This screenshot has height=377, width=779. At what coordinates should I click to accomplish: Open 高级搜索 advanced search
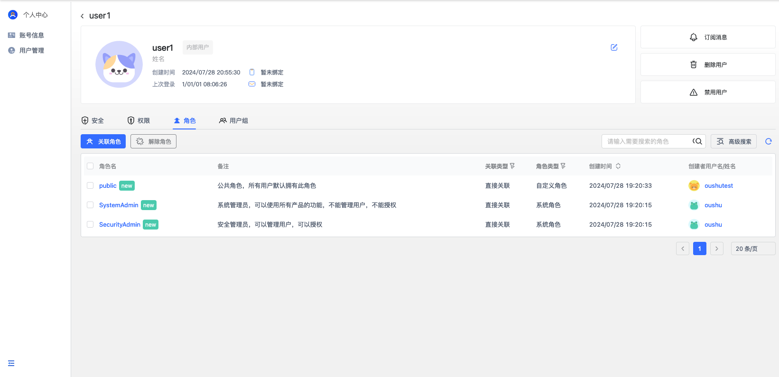733,141
